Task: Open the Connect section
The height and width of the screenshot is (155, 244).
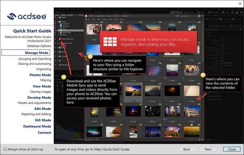Action: pos(44,132)
